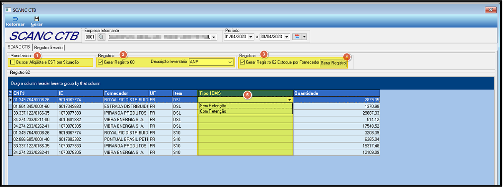This screenshot has width=503, height=187.
Task: Select CNPJ cell 34.274.233/0211-00
Action: point(35,120)
